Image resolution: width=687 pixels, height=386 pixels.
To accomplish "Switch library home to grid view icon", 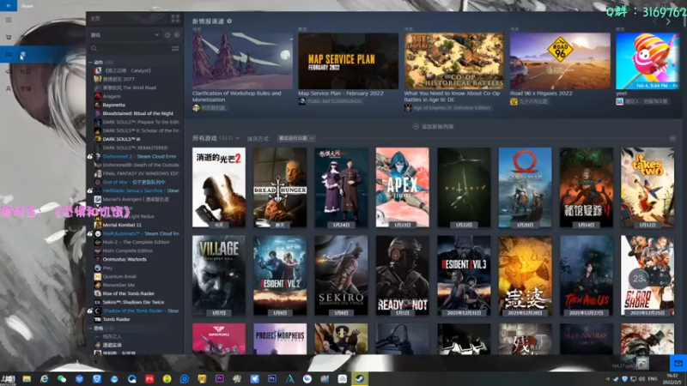I will tap(175, 18).
